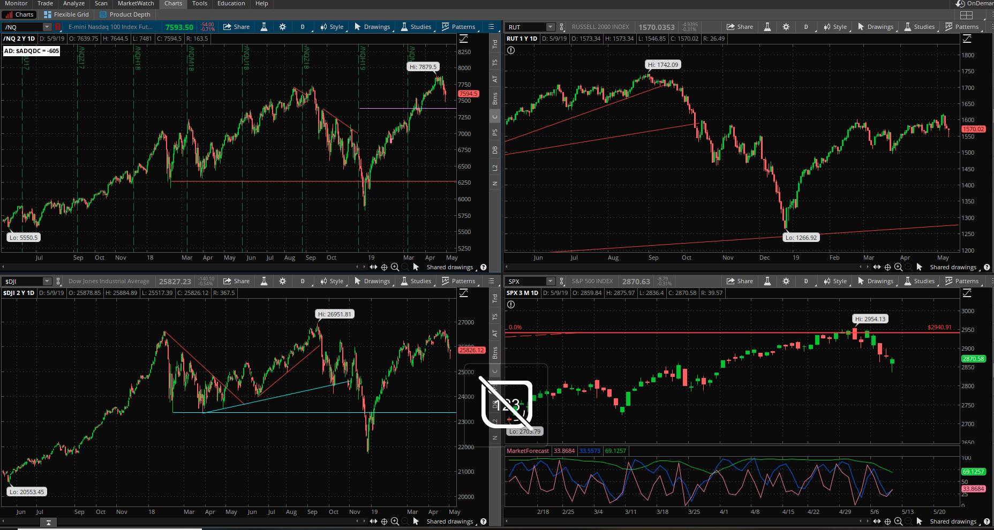
Task: Open the help question mark under SPX chart
Action: (987, 521)
